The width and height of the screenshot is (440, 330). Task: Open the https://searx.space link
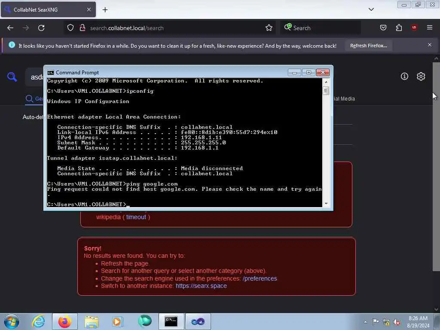201,286
